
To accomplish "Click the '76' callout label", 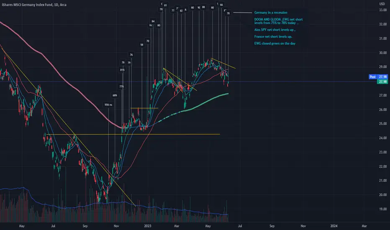I will point(131,55).
